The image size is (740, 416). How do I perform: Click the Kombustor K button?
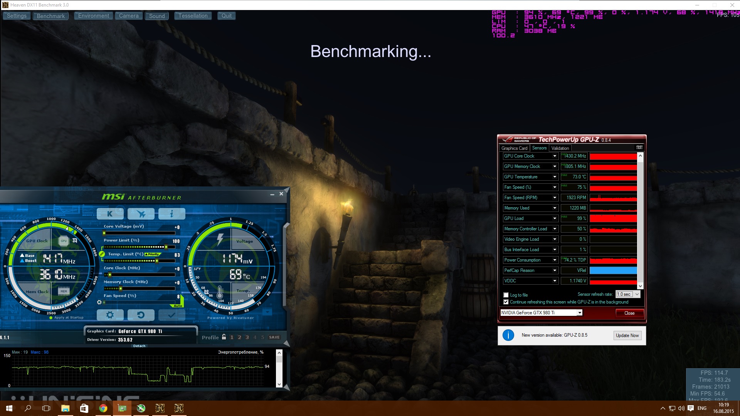[110, 214]
